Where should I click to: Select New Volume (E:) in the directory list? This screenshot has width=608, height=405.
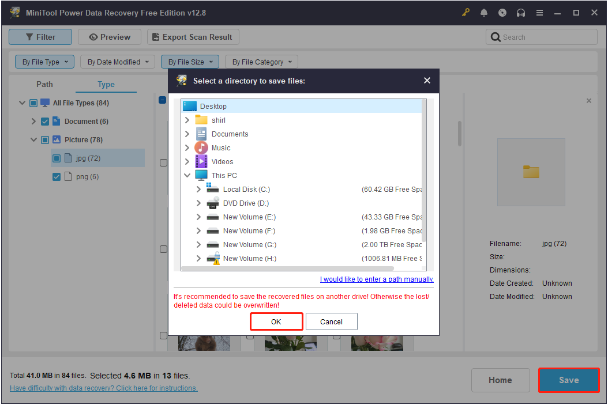pos(249,217)
